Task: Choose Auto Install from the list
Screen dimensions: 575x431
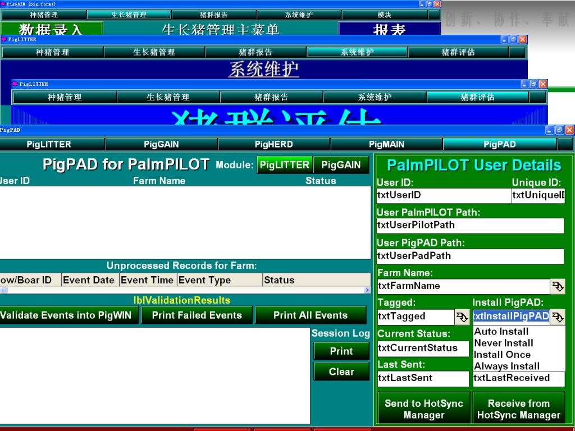Action: click(x=501, y=331)
